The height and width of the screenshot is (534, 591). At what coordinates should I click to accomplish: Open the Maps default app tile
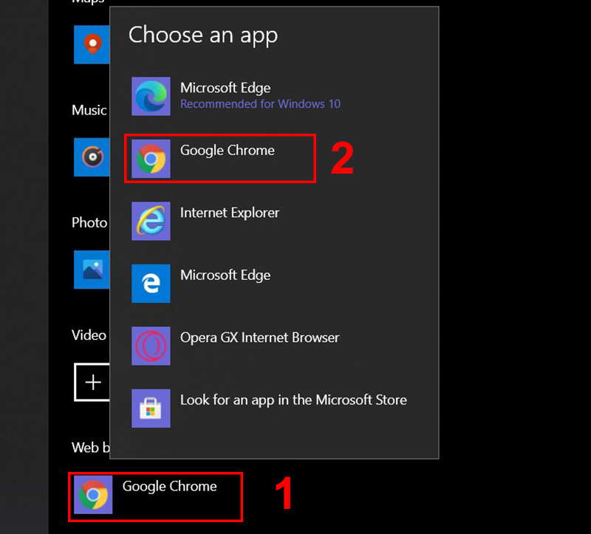92,44
